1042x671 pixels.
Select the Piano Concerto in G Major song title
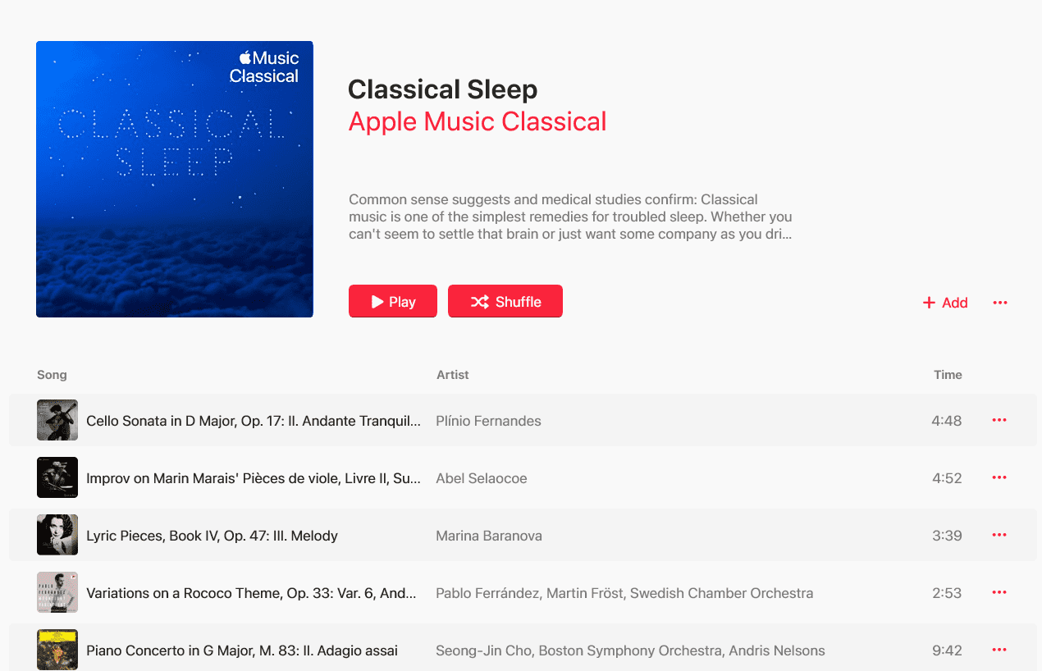242,650
